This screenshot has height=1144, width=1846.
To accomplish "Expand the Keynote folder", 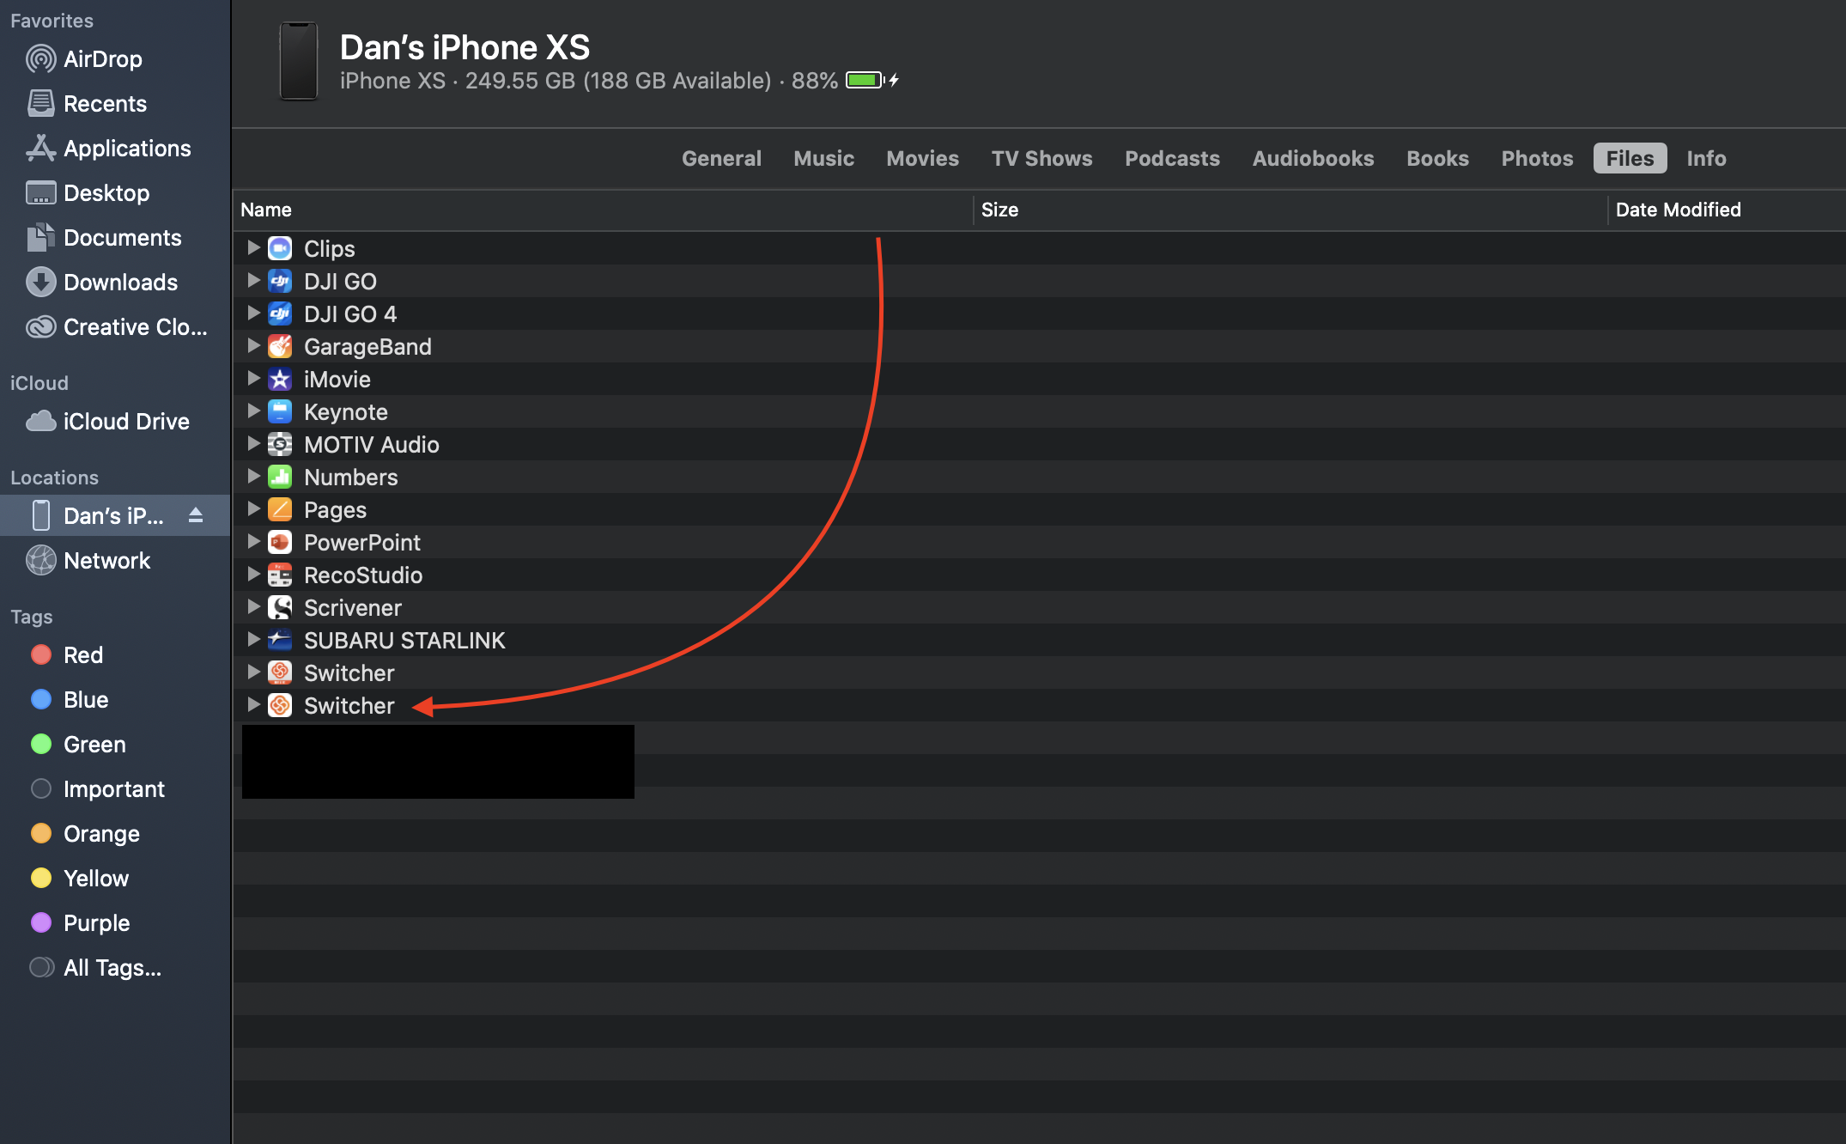I will [253, 411].
